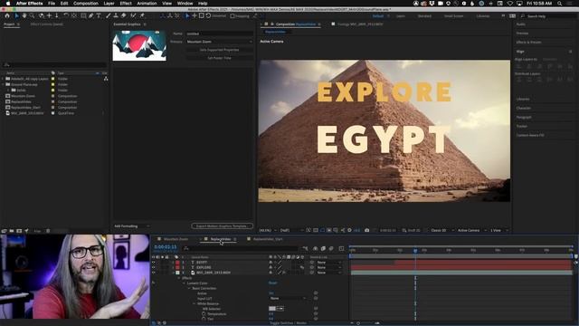579x326 pixels.
Task: Open the Project flowchart view icon
Action: point(106,79)
